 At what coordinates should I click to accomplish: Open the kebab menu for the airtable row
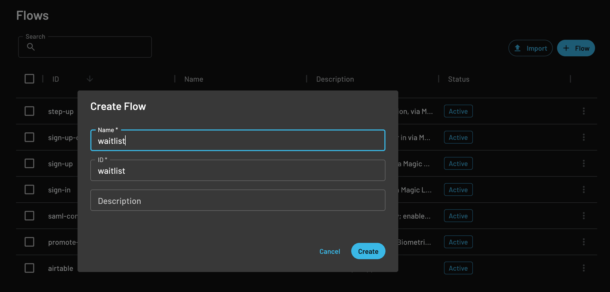pyautogui.click(x=584, y=268)
